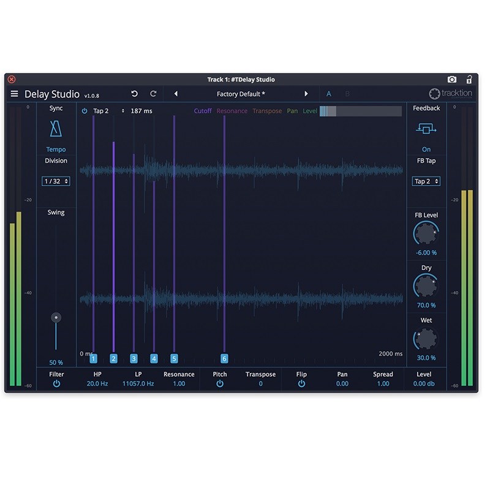Image resolution: width=490 pixels, height=490 pixels.
Task: Select the Pan tab
Action: point(292,111)
